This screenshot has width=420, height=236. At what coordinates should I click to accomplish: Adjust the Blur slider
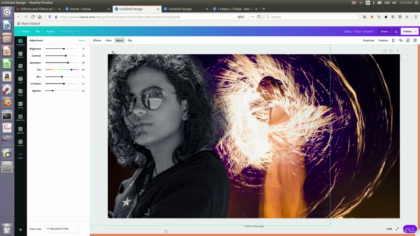[x=62, y=77]
